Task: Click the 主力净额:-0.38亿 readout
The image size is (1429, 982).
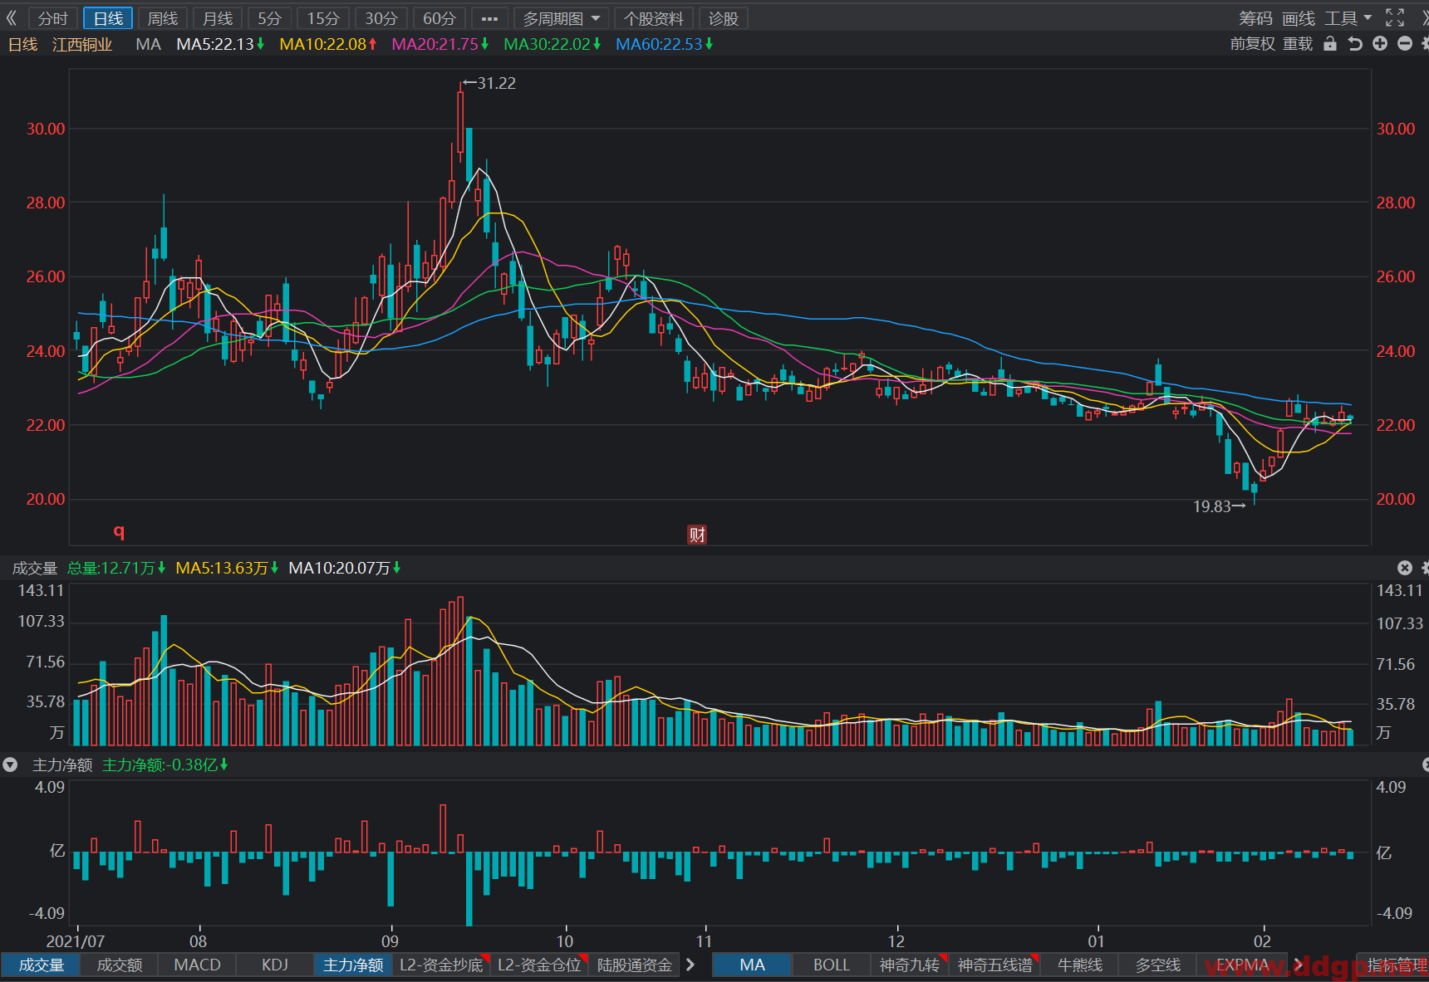Action: (165, 765)
